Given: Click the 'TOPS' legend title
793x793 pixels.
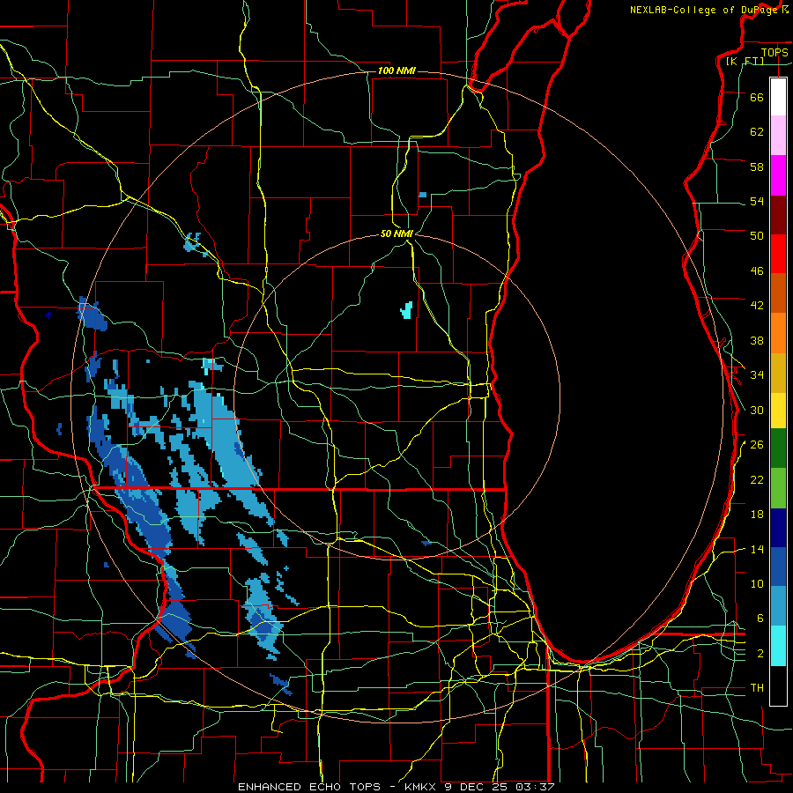Looking at the screenshot, I should [774, 52].
